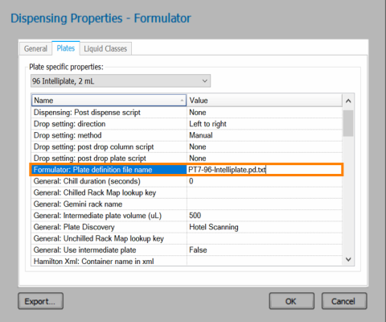
Task: Click scrollbar down arrow in properties list
Action: (348, 259)
